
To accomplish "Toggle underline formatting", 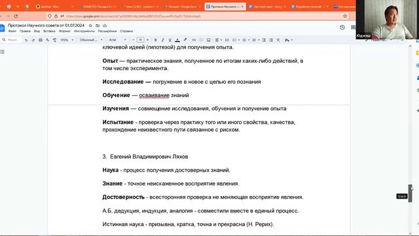I will click(170, 40).
